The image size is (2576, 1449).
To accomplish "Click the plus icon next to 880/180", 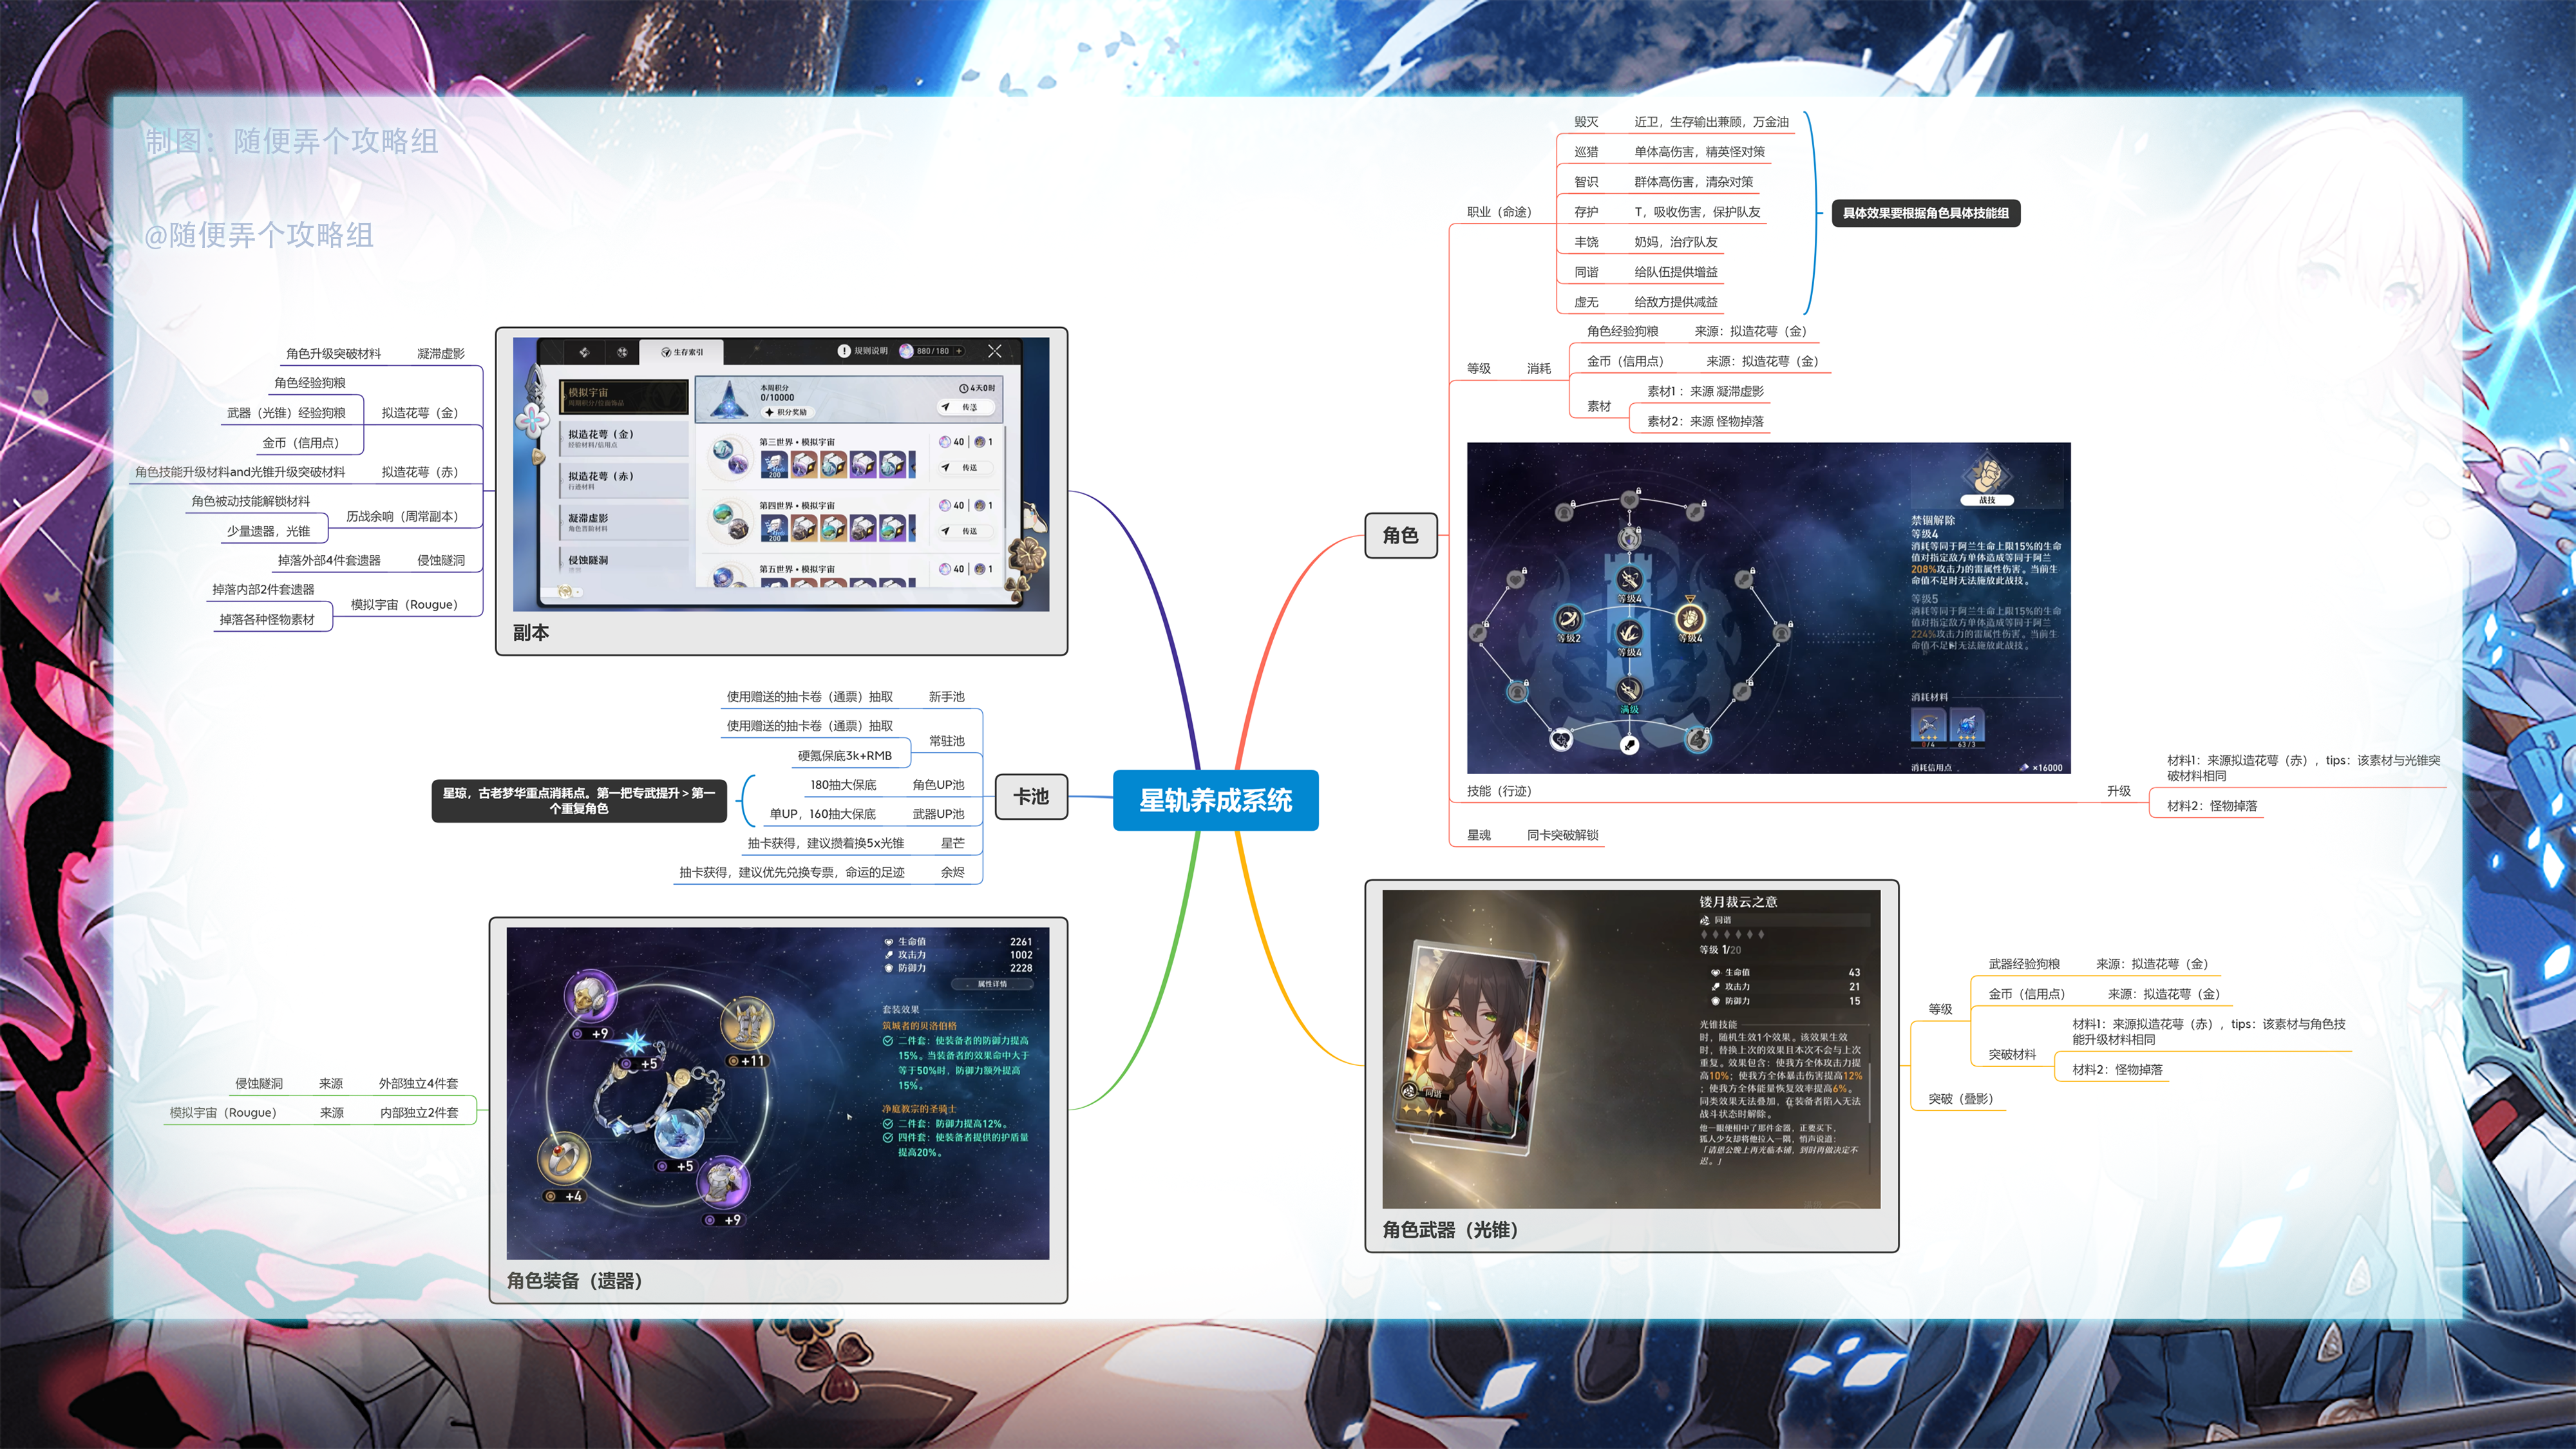I will click(959, 351).
